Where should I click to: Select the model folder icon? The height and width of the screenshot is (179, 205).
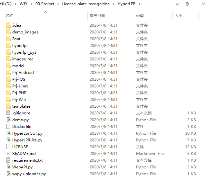[x=8, y=66]
